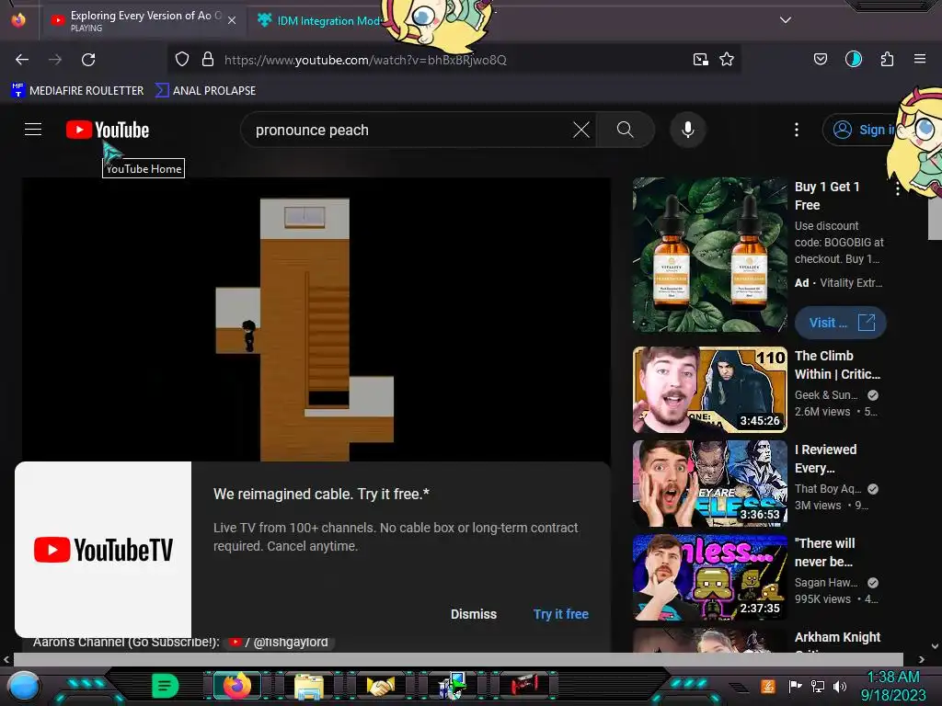Open the half-moon dark mode extension
Viewport: 942px width, 706px height.
pyautogui.click(x=853, y=59)
